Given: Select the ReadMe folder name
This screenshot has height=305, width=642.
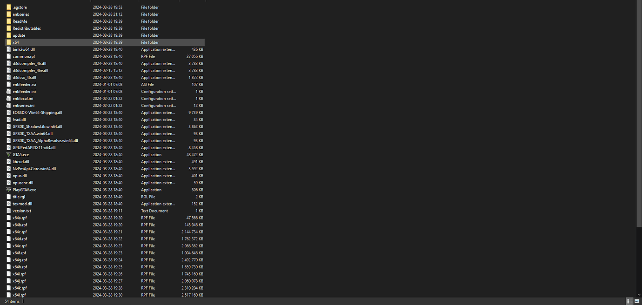Looking at the screenshot, I should tap(20, 21).
